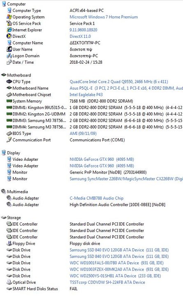Open the C-Media CMI8788 Audio Chip link
Screen dimensions: 183x296
(x=97, y=198)
